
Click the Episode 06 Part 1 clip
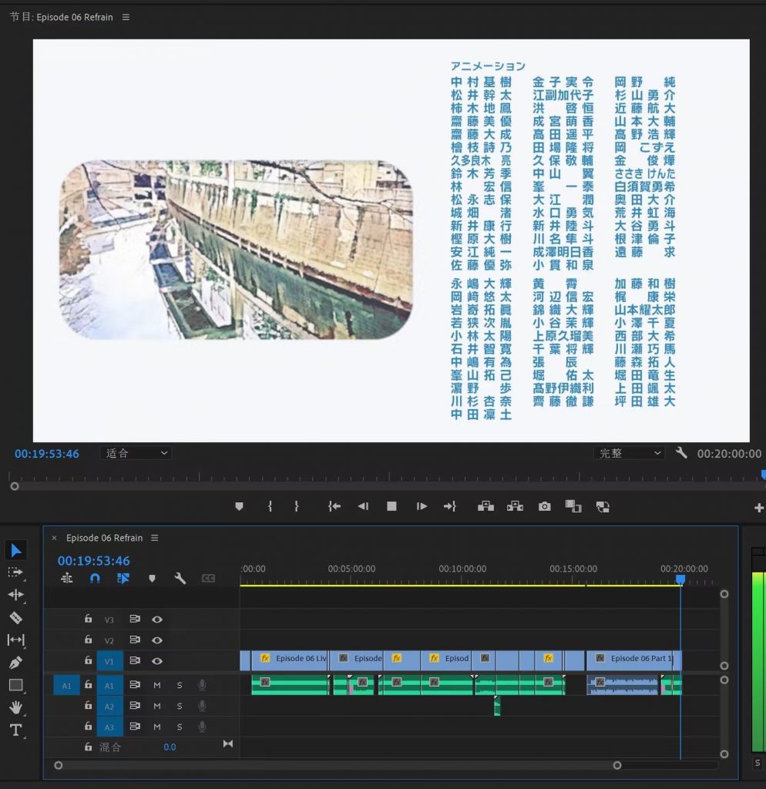(x=632, y=660)
